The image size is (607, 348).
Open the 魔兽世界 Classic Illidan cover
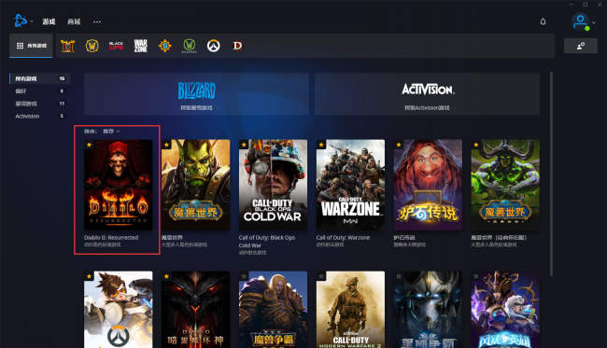click(505, 185)
